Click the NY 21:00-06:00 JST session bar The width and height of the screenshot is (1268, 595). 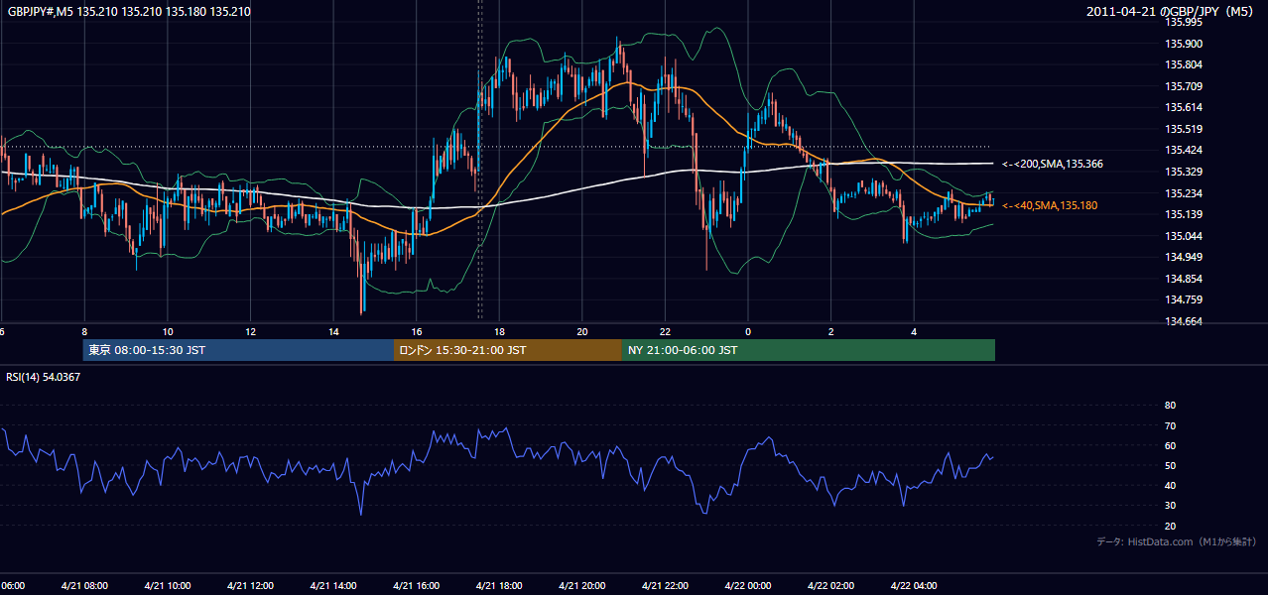(x=809, y=350)
